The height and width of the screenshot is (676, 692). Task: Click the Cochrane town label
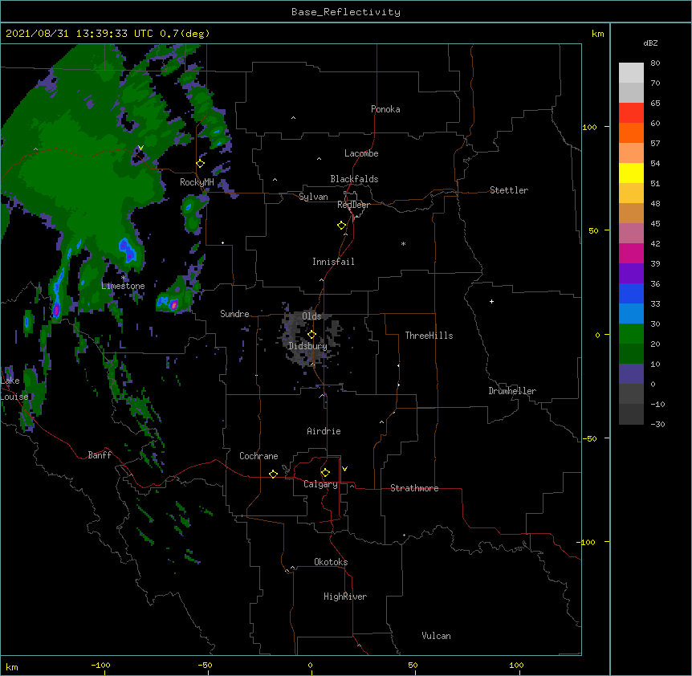click(258, 456)
